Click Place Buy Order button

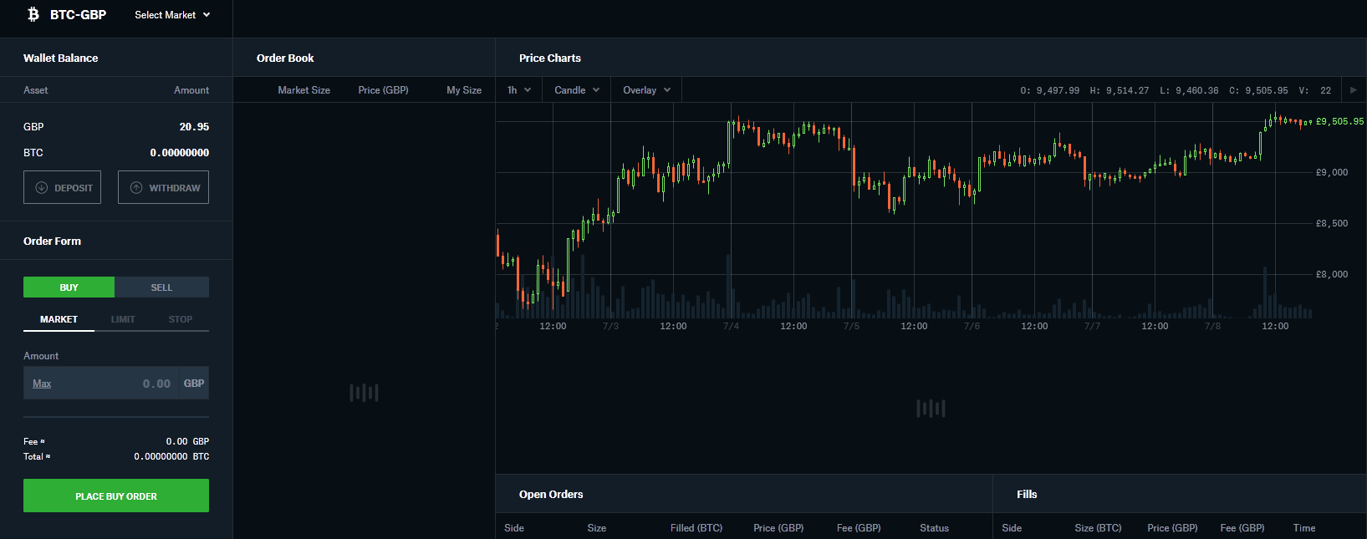coord(116,496)
